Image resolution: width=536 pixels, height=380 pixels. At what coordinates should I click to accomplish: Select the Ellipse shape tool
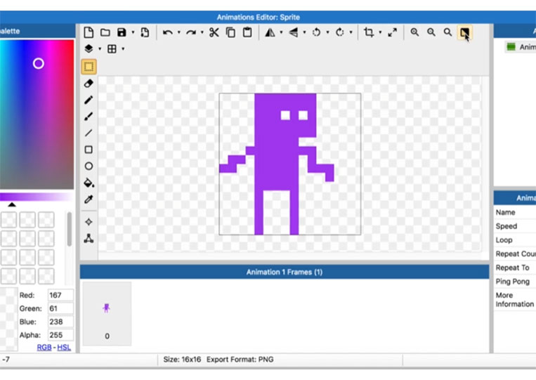[89, 166]
